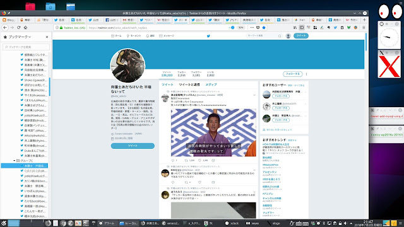Go to the Firefox home page icon
This screenshot has height=227, width=404.
coord(25,28)
